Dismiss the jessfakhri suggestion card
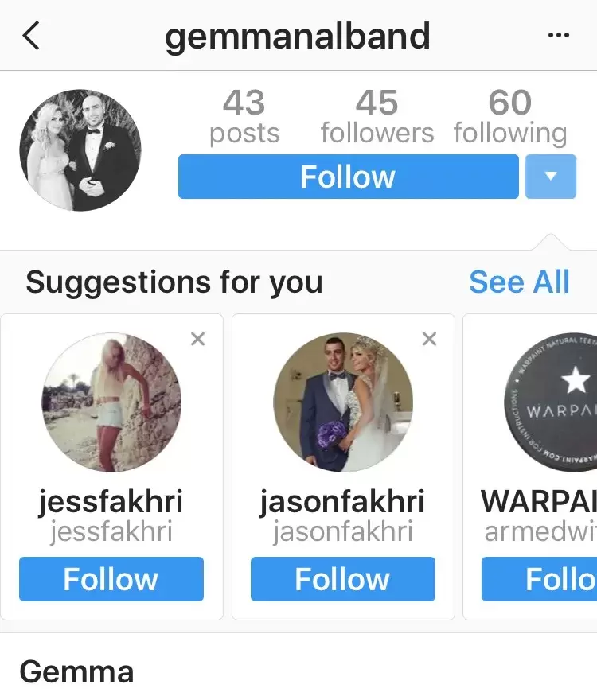The width and height of the screenshot is (597, 700). (197, 339)
